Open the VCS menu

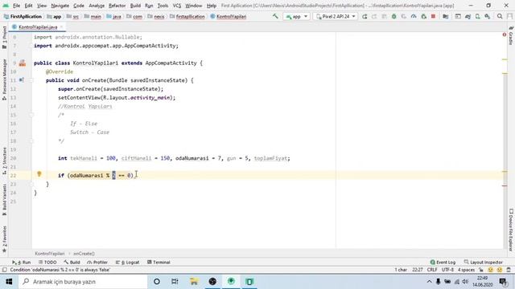coord(177,6)
